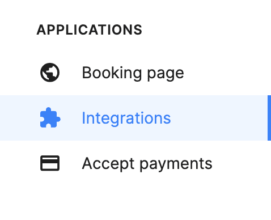Select the Integrations menu item
Screen dimensions: 271x220
click(x=135, y=118)
